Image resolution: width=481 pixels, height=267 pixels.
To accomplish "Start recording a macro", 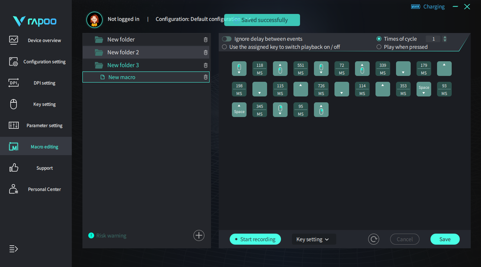I will (255, 239).
